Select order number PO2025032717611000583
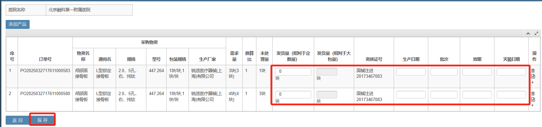 coord(45,70)
